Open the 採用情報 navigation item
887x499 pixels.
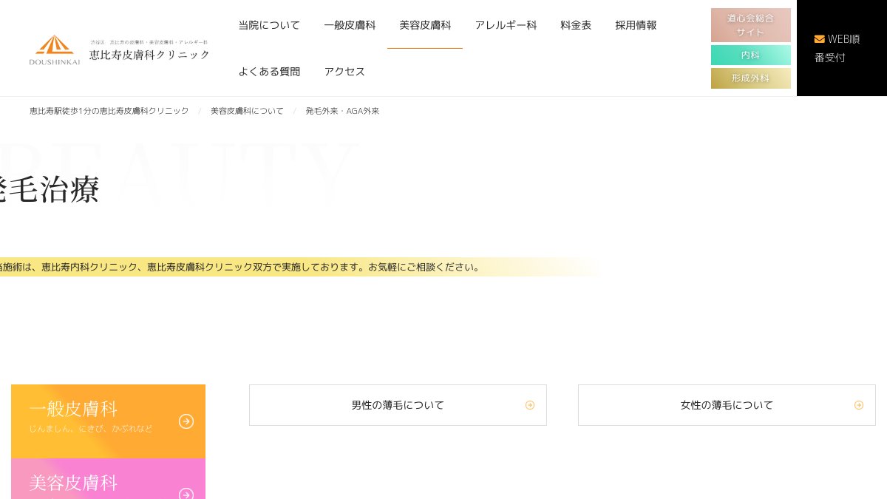click(x=636, y=25)
